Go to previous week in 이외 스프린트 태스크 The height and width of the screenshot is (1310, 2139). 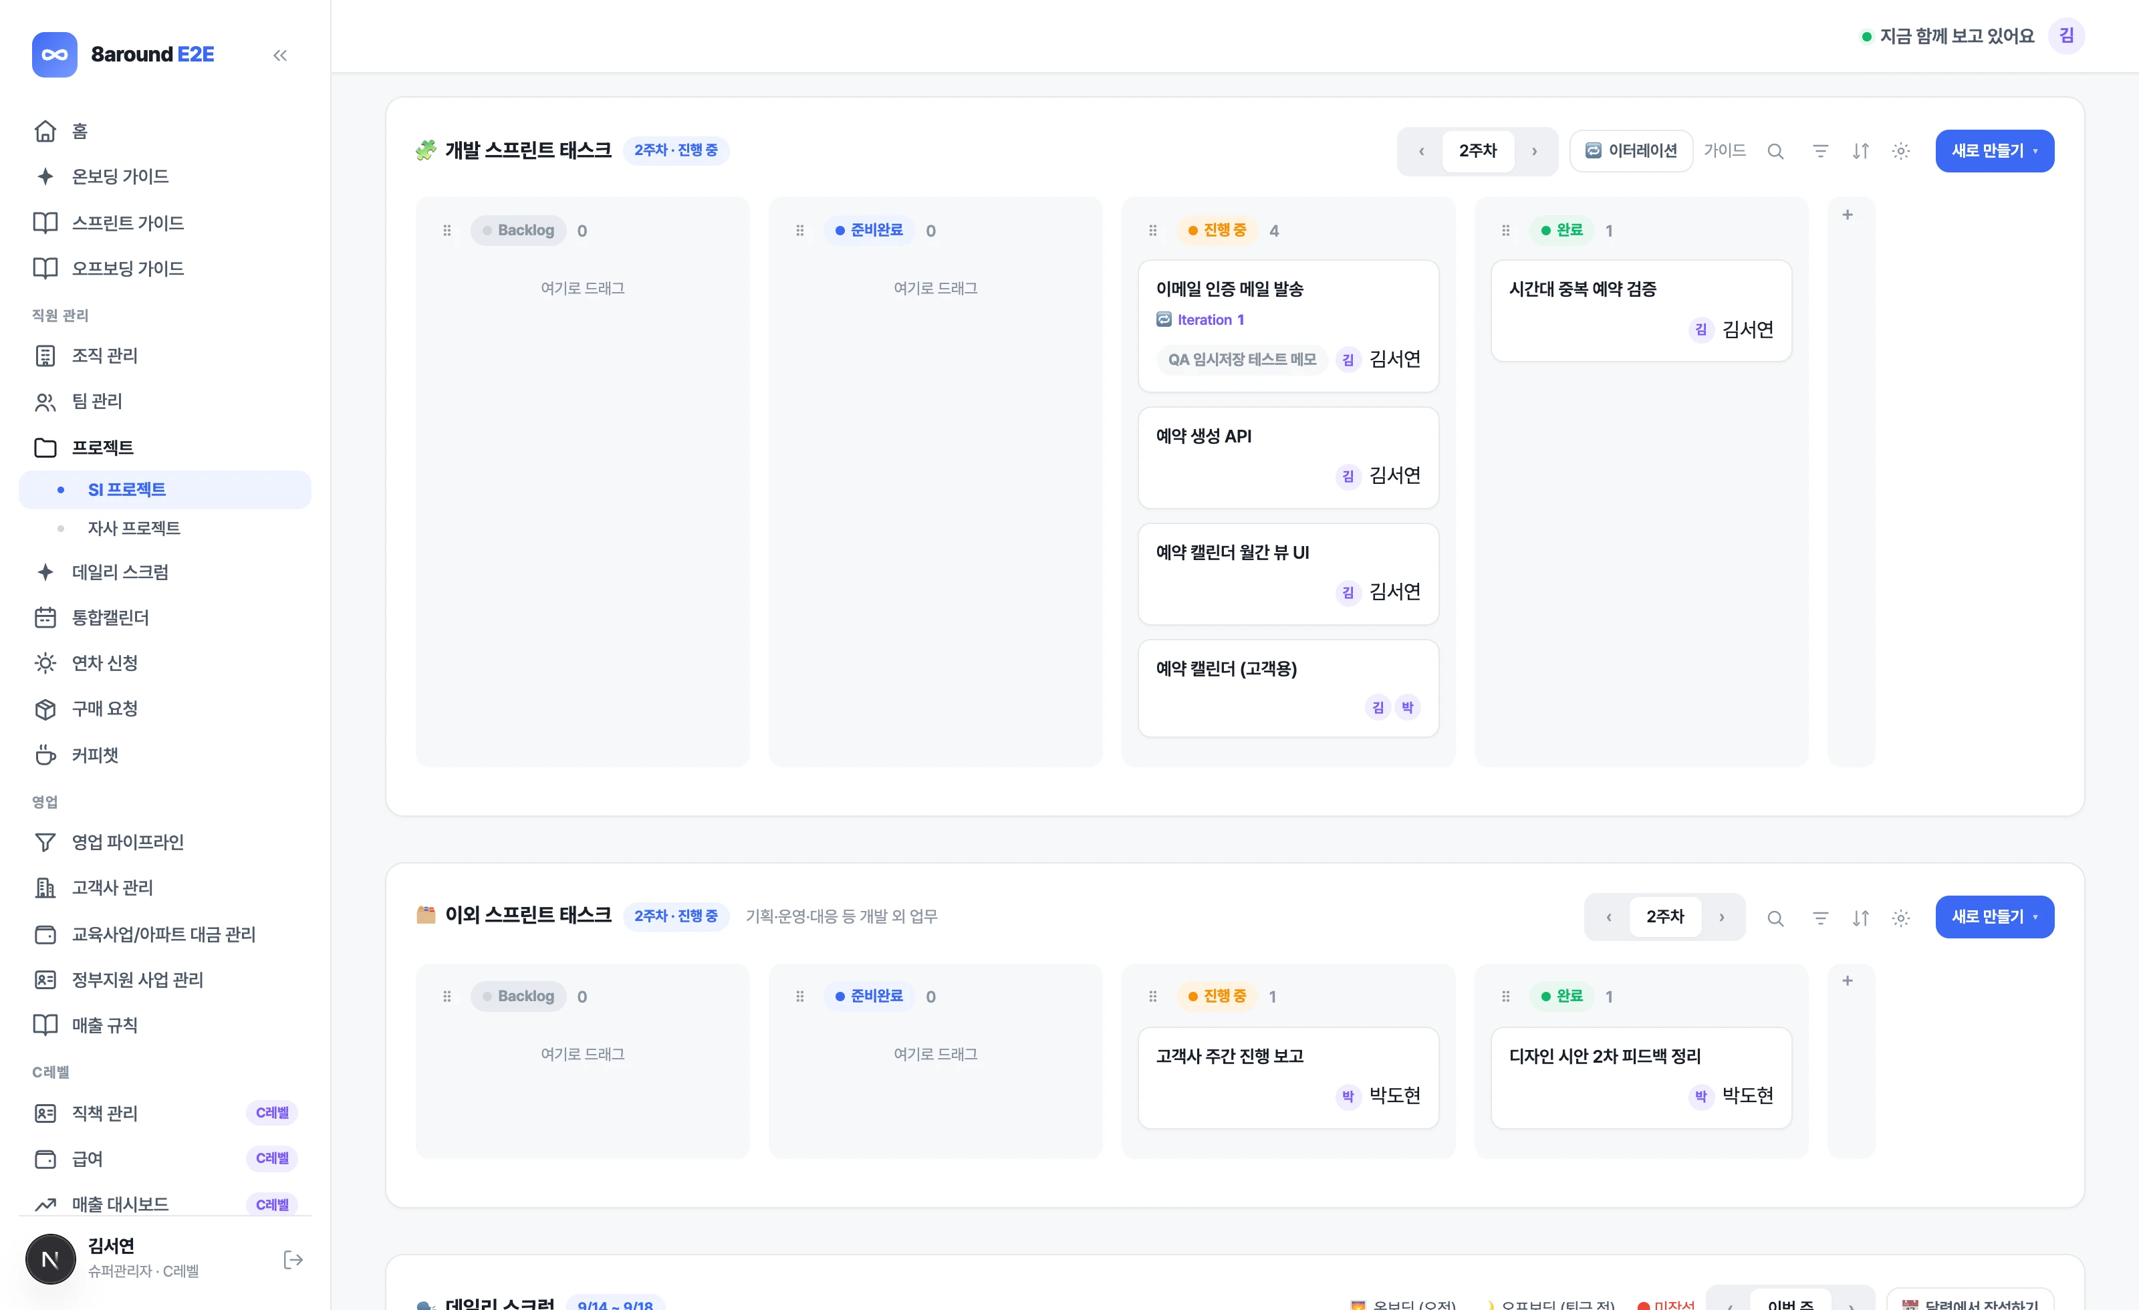tap(1608, 918)
